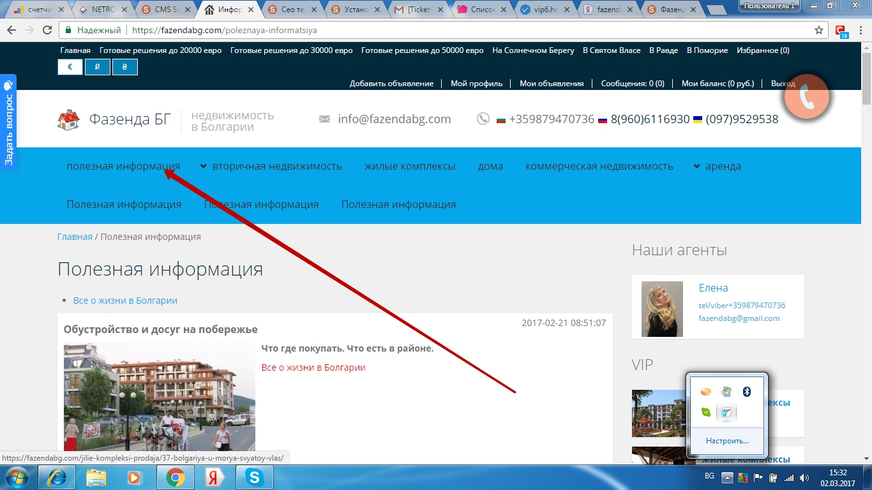This screenshot has width=872, height=490.
Task: Switch currency to hryvnia
Action: [x=125, y=67]
